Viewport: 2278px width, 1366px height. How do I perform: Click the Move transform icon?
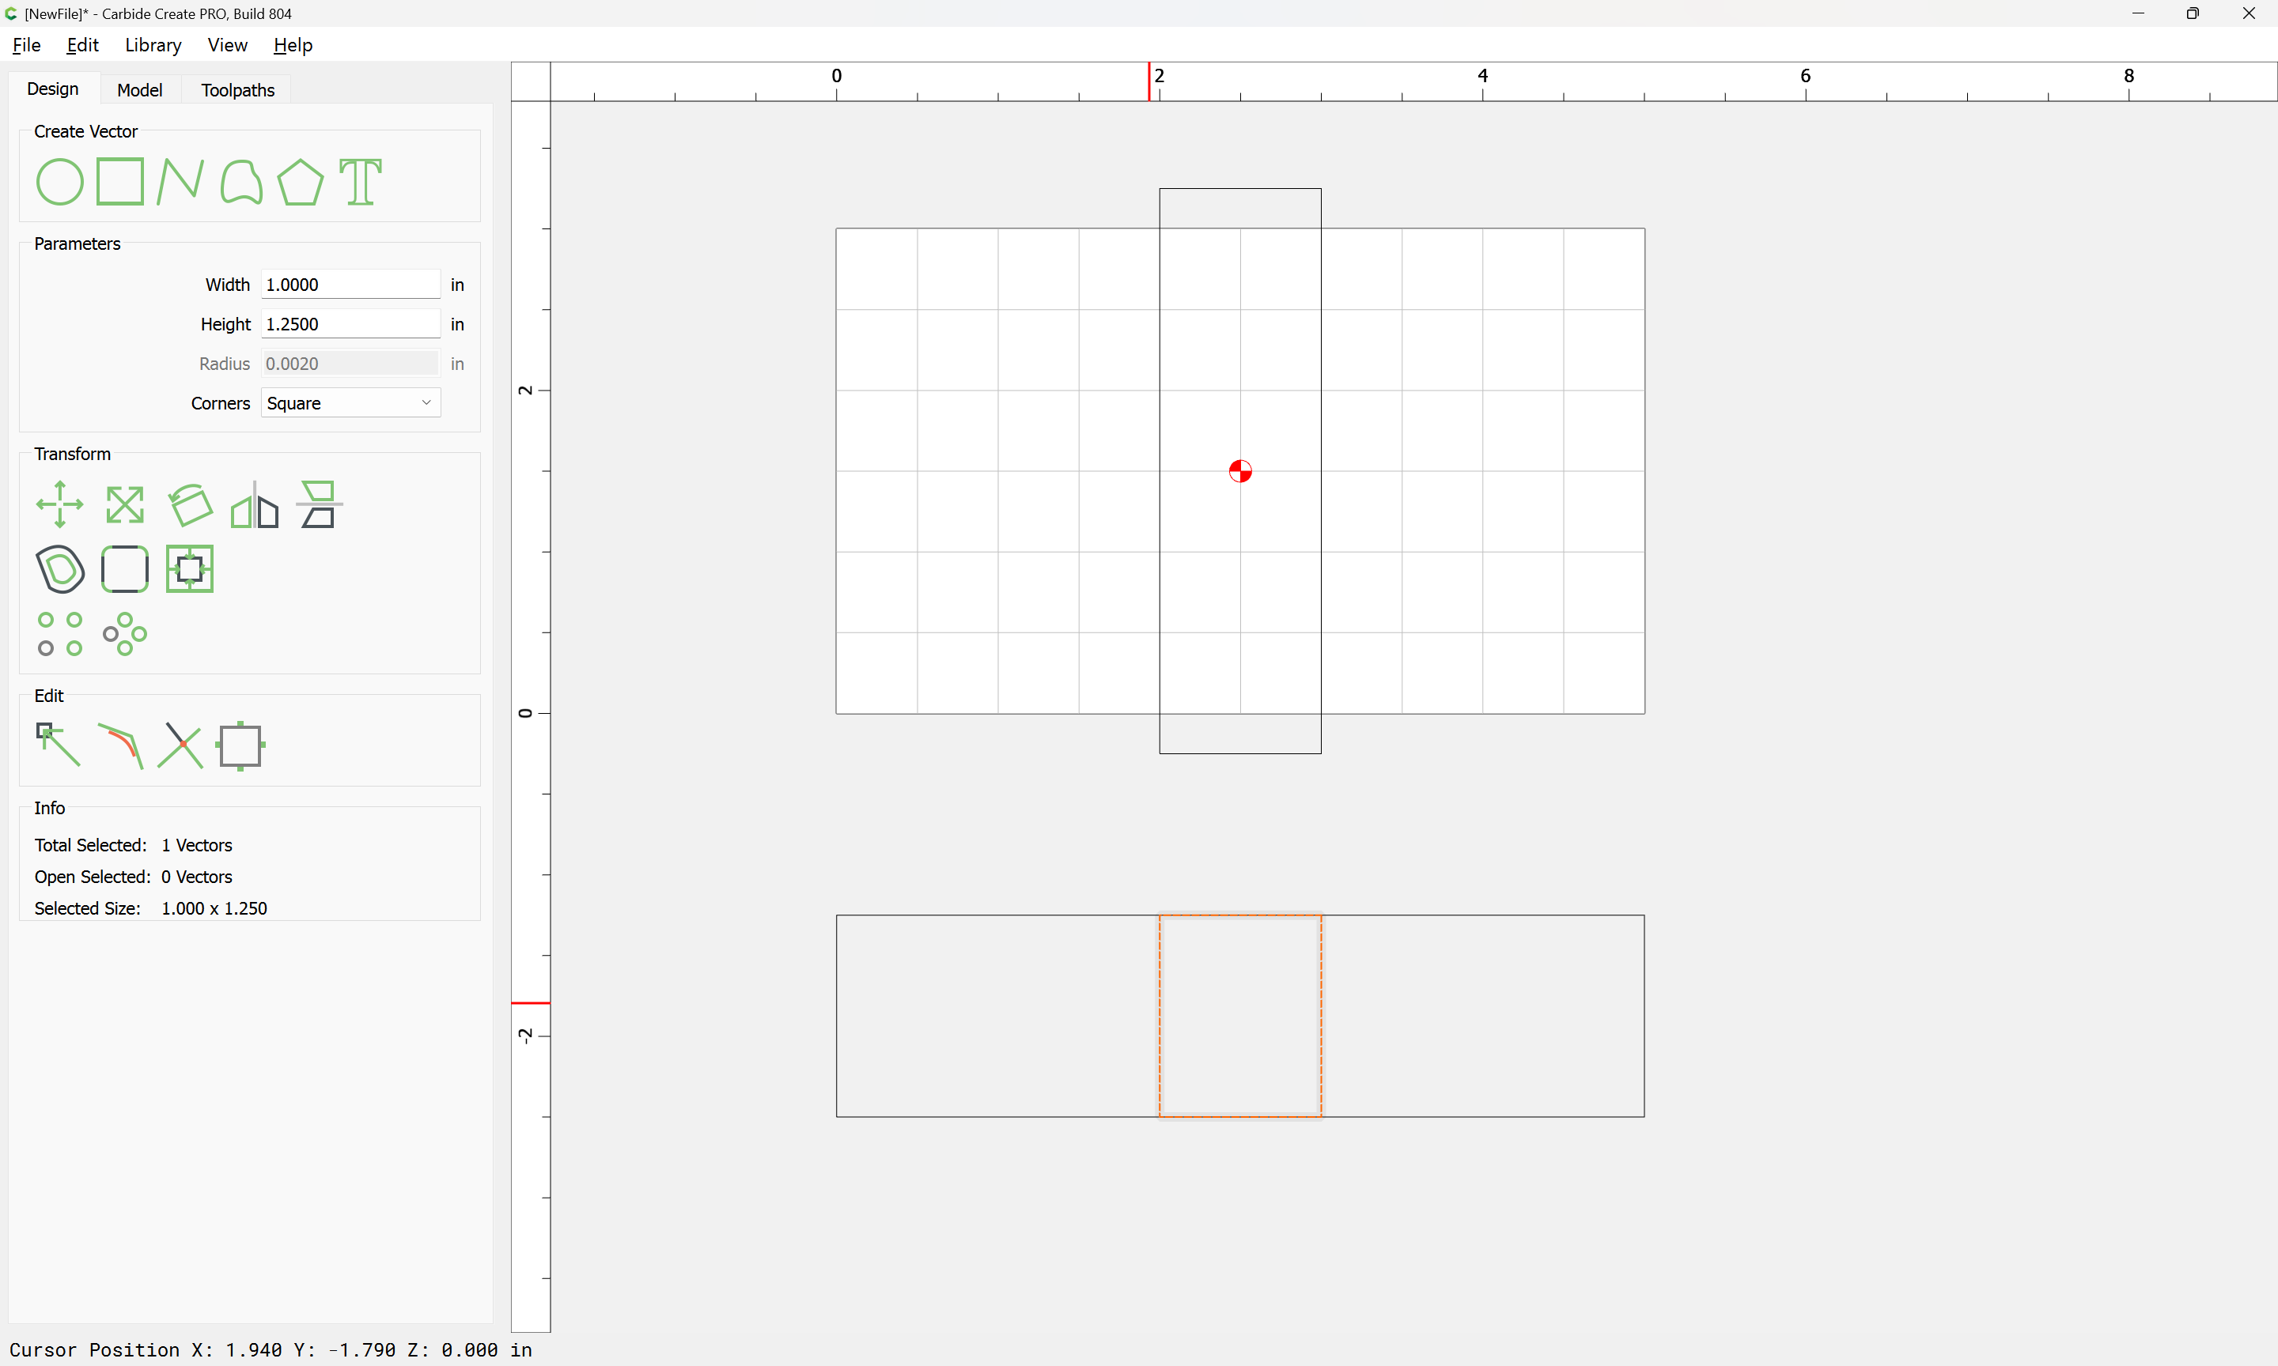point(60,504)
